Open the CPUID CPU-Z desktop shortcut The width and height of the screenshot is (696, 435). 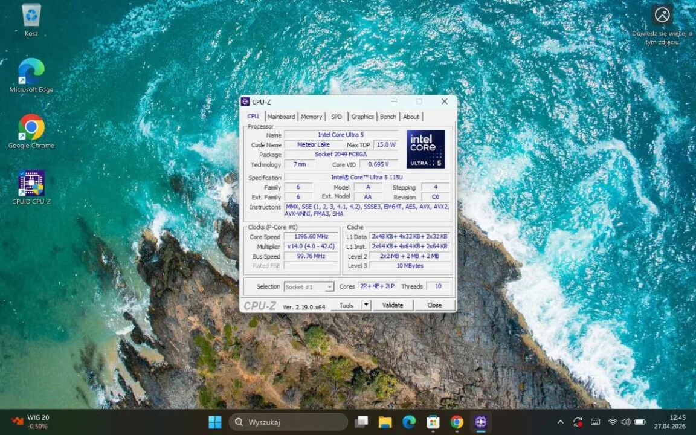coord(31,184)
